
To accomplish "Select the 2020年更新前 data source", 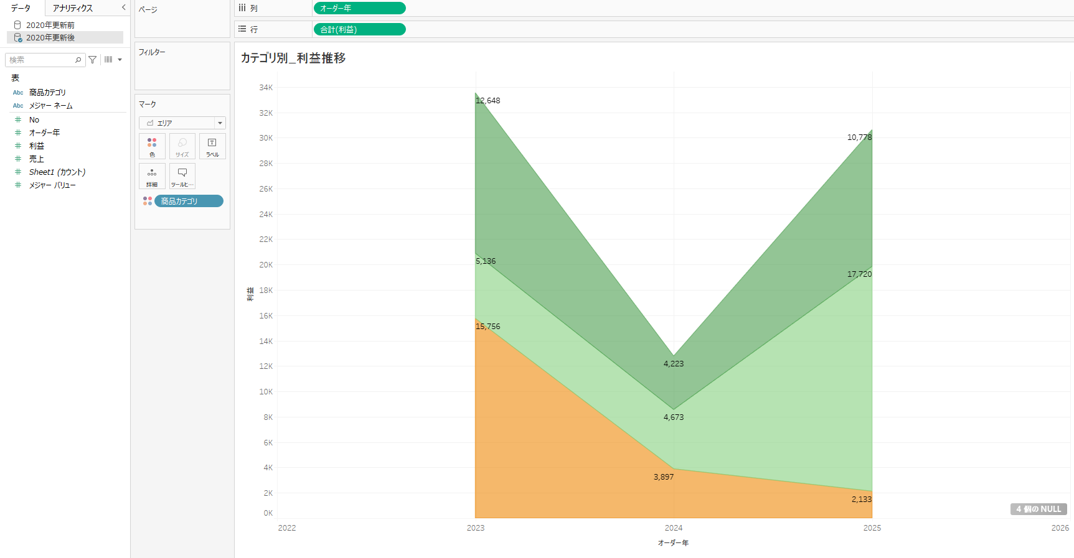I will 50,25.
